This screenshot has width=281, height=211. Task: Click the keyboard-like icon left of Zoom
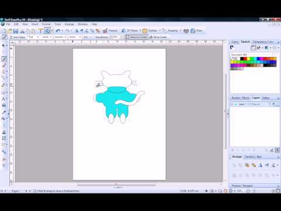(186, 30)
